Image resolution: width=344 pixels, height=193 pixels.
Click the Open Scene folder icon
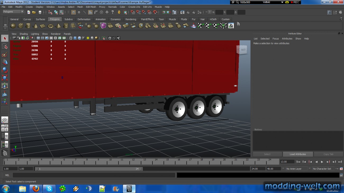point(34,12)
